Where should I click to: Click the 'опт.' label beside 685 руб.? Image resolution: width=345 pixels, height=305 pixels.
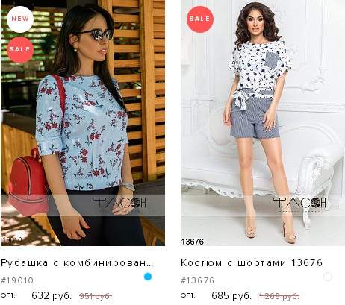pyautogui.click(x=188, y=295)
